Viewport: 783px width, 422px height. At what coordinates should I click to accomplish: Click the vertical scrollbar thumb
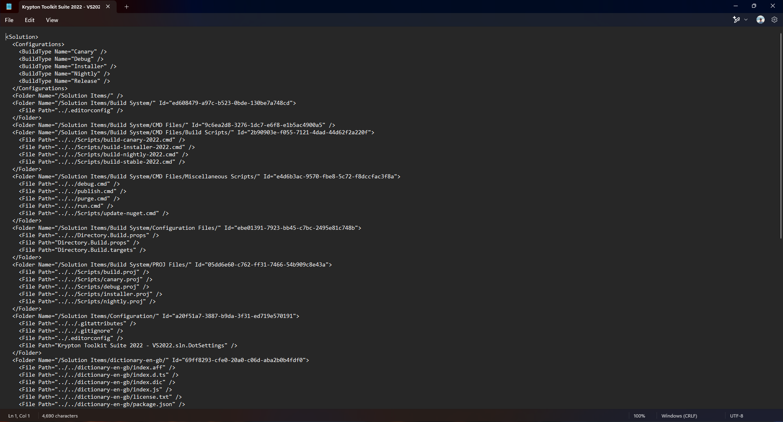pos(781,135)
